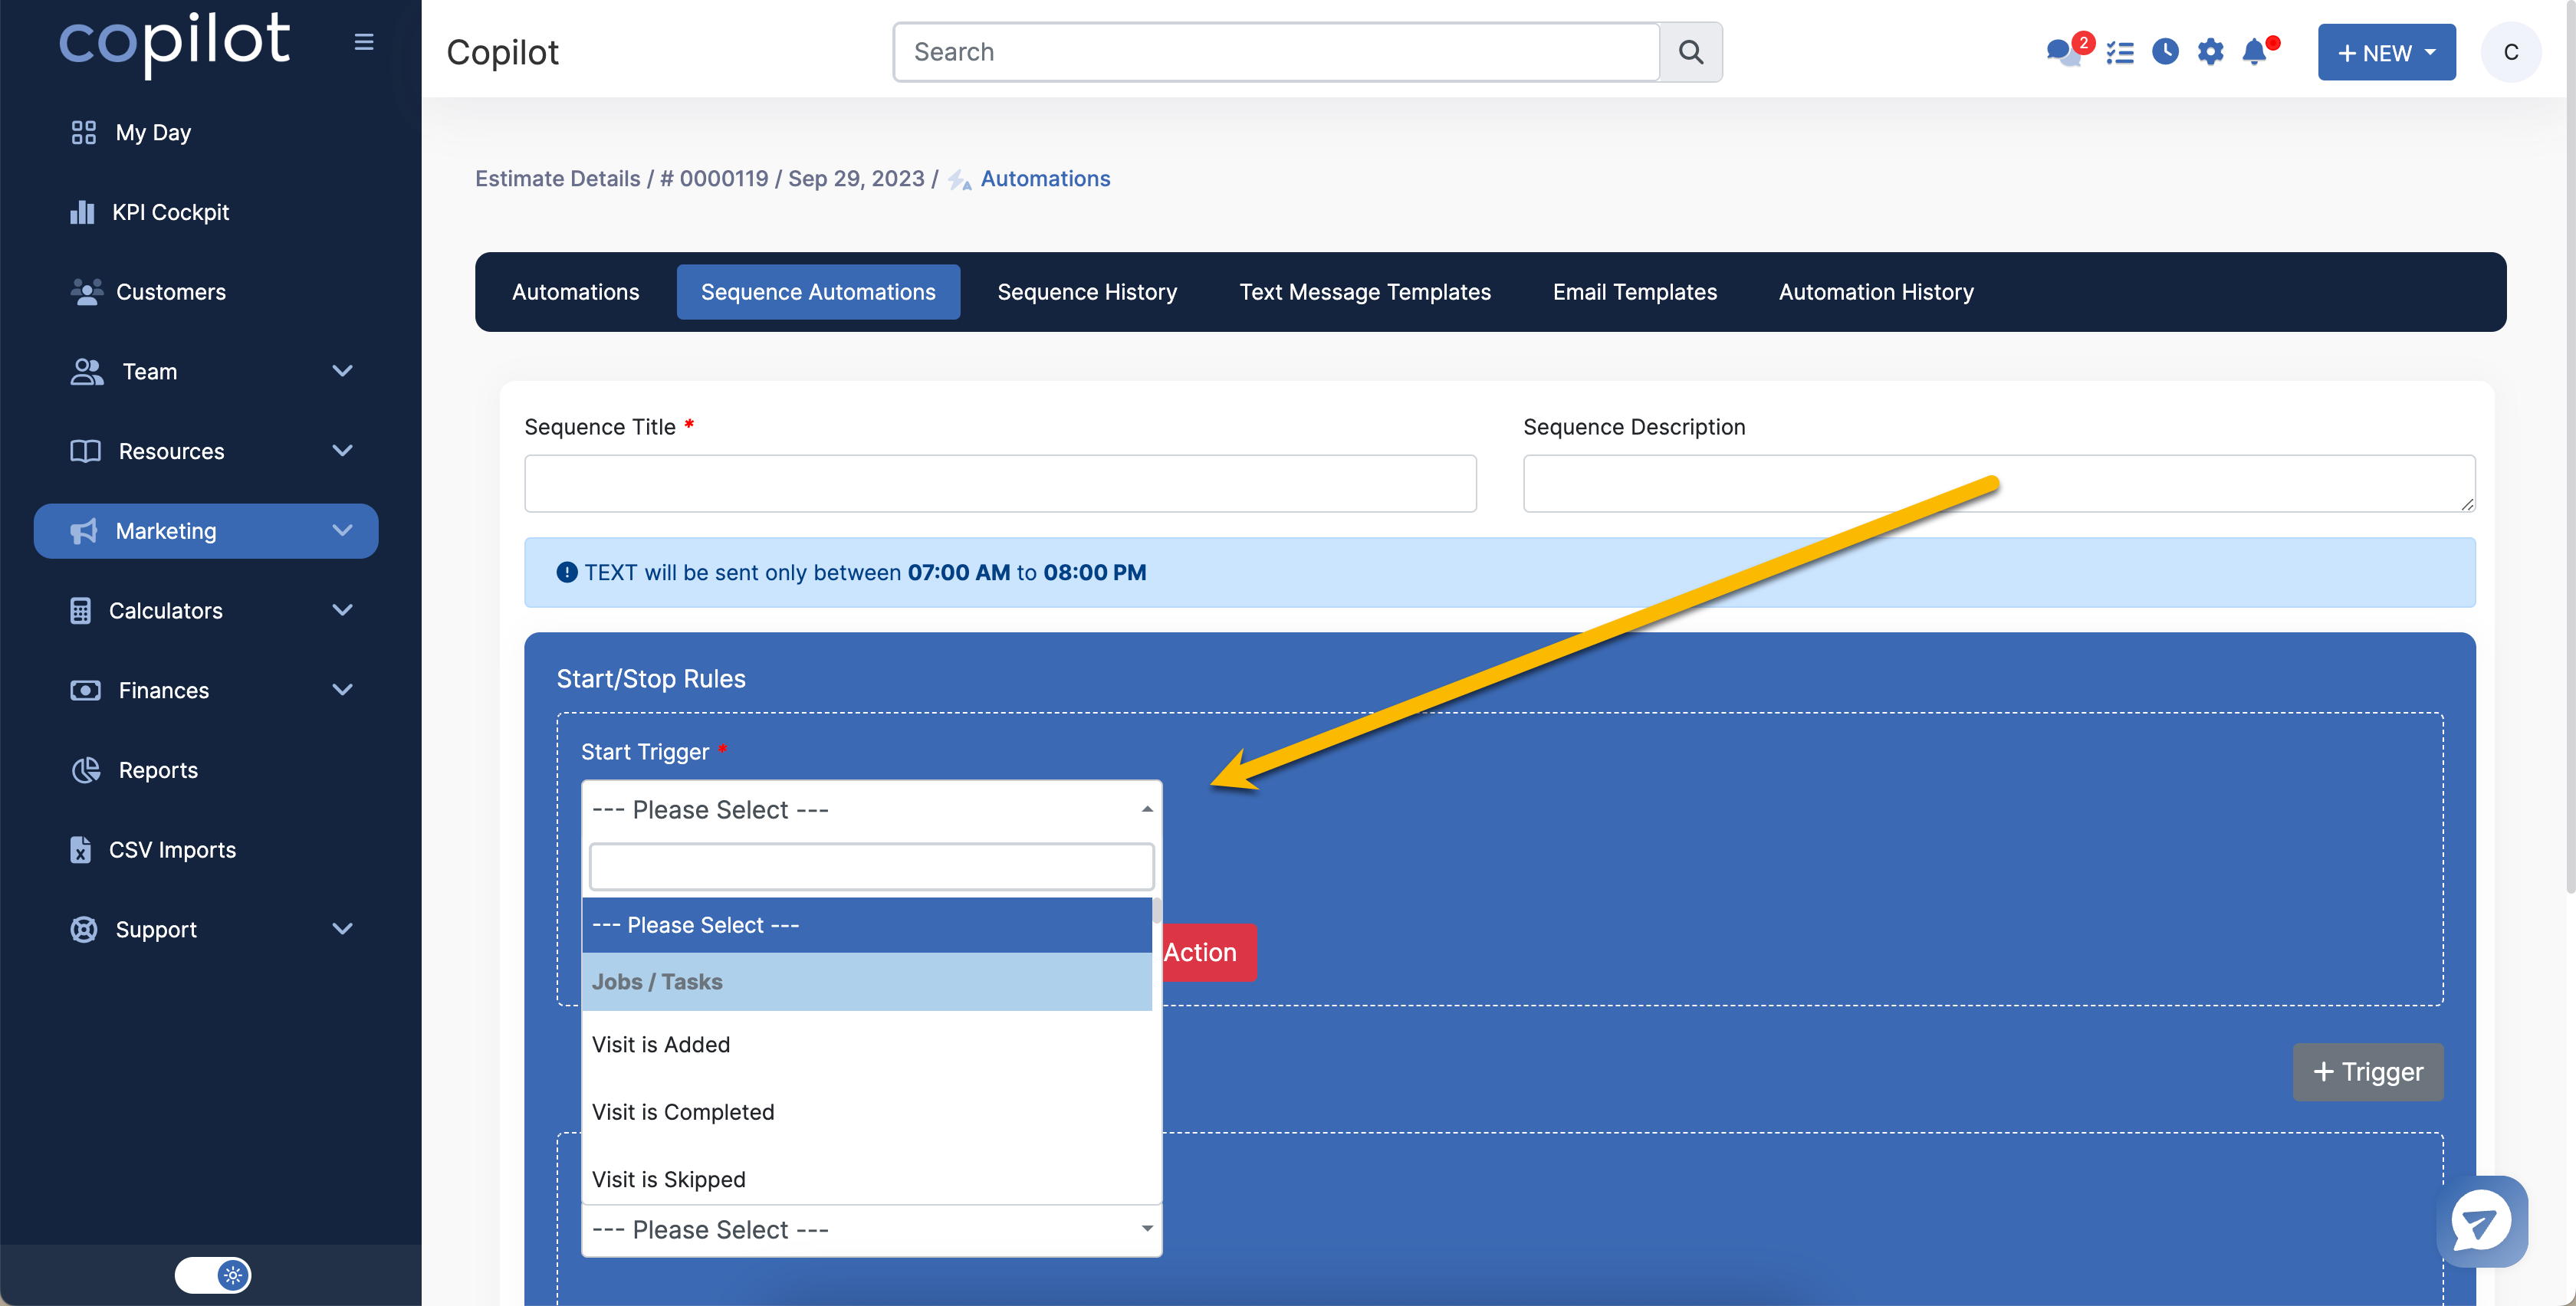2576x1306 pixels.
Task: Switch to the Sequence Automations tab
Action: [818, 292]
